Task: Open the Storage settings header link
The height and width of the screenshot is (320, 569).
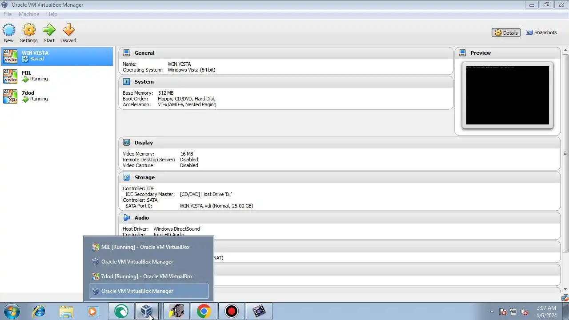Action: click(x=144, y=177)
